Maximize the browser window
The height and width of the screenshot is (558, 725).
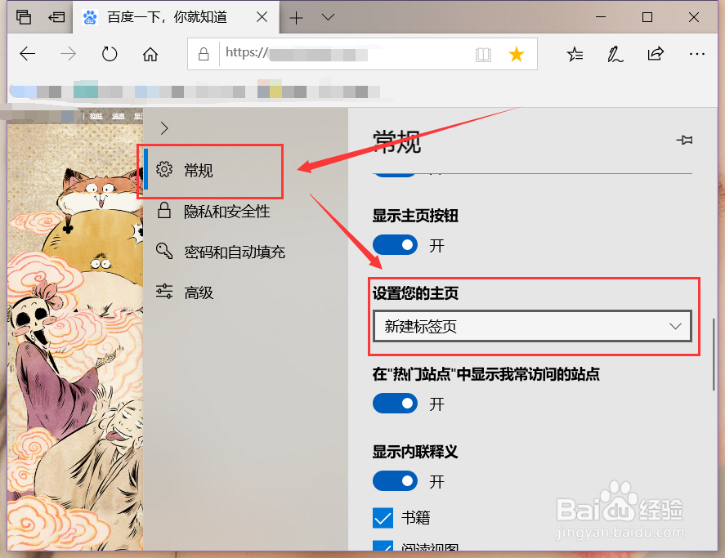pyautogui.click(x=647, y=17)
